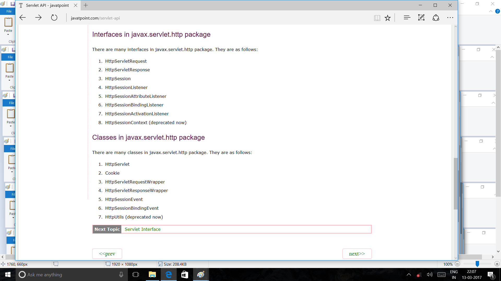
Task: Follow the Servlet Interface link
Action: coord(142,229)
